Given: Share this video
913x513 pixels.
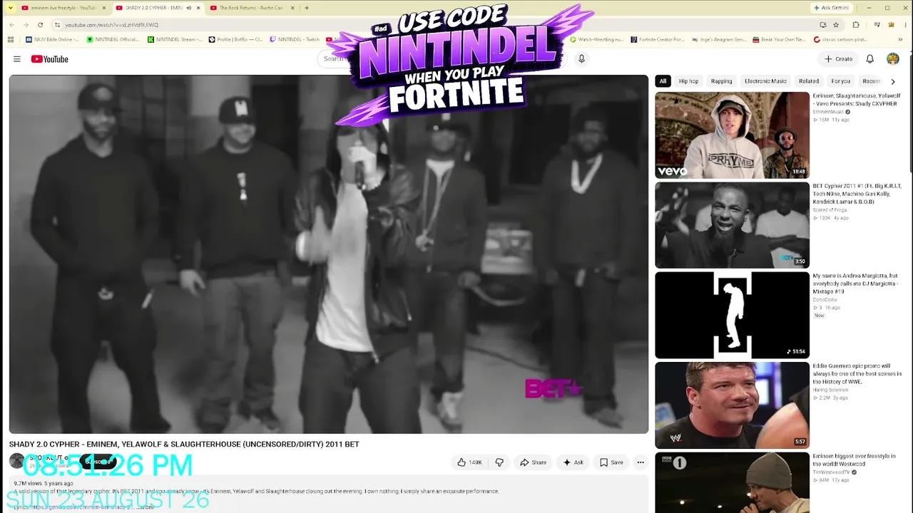Looking at the screenshot, I should click(533, 462).
